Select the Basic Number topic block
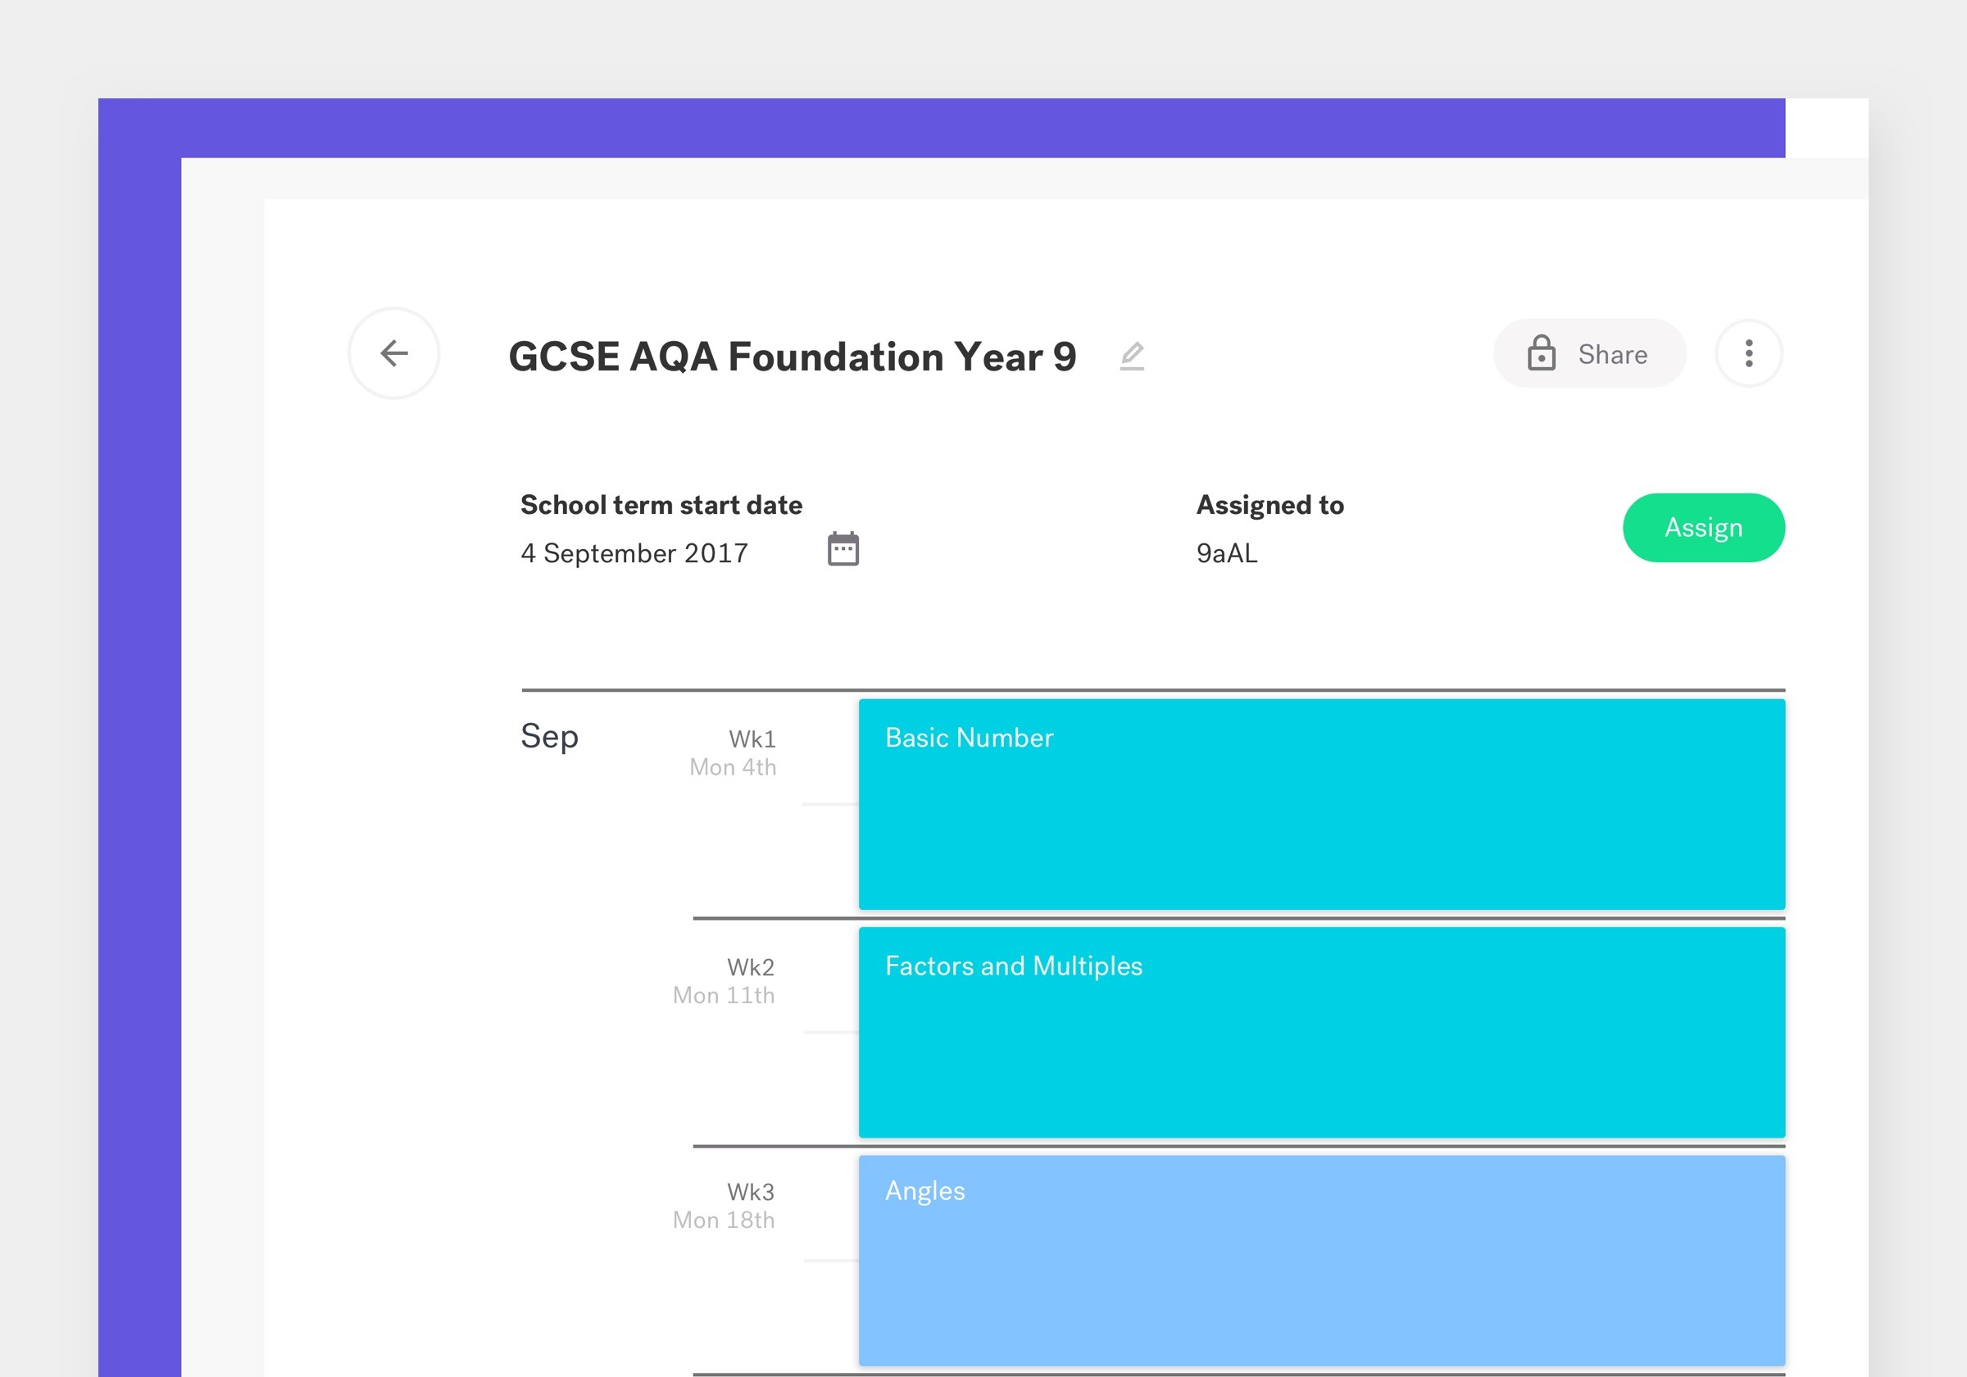The height and width of the screenshot is (1377, 1967). (x=1322, y=804)
